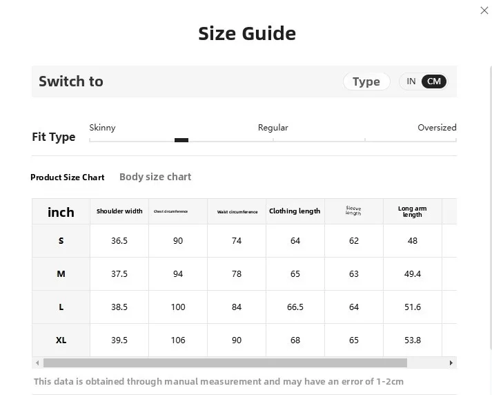The height and width of the screenshot is (395, 492).
Task: Click the Regular fit label
Action: click(273, 128)
